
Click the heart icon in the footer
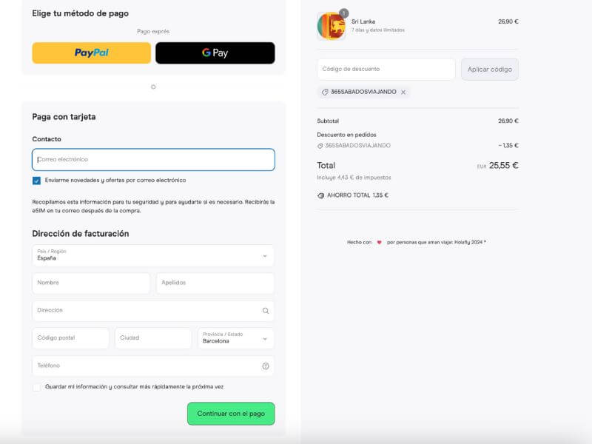(379, 243)
